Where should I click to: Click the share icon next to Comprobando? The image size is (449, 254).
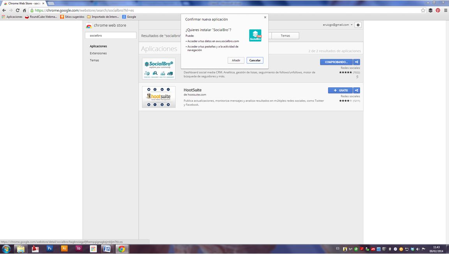point(357,62)
